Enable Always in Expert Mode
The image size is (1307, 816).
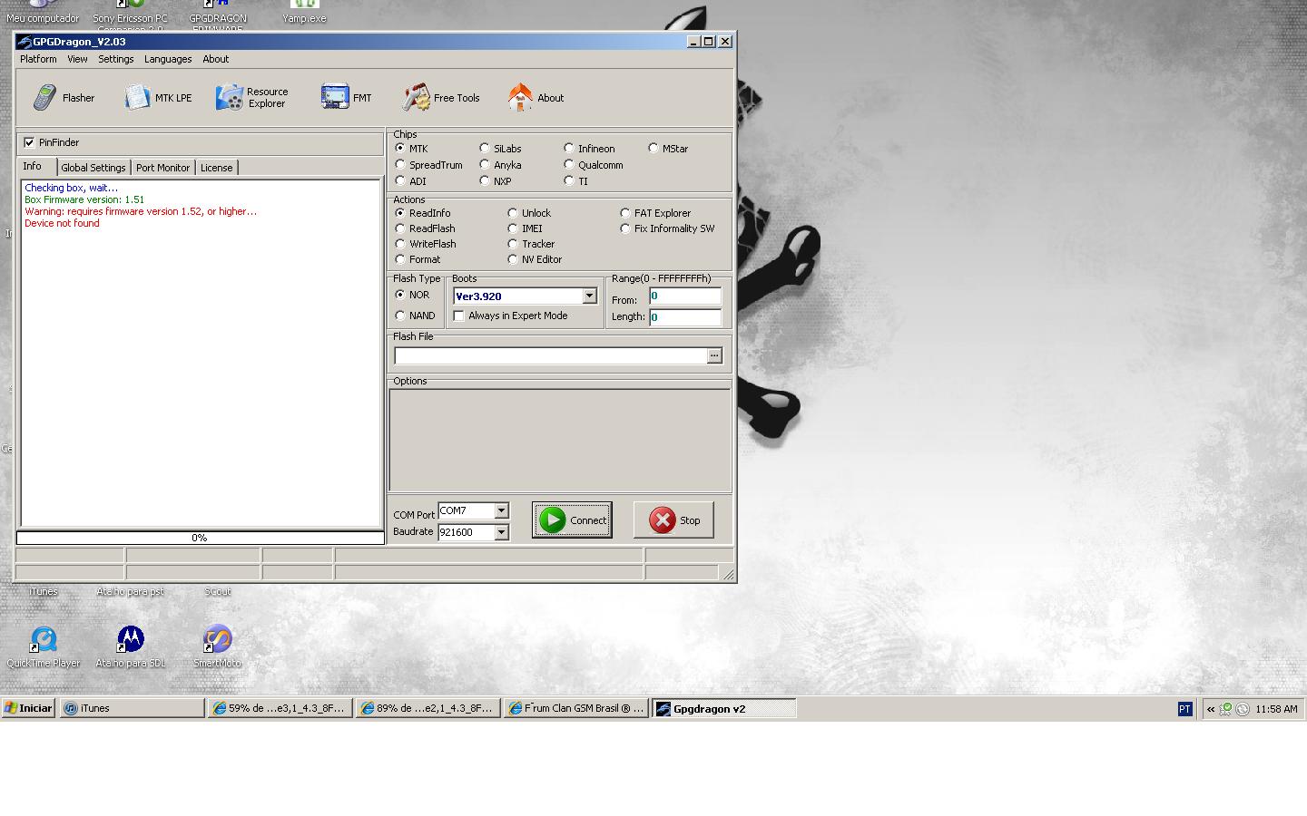tap(459, 316)
